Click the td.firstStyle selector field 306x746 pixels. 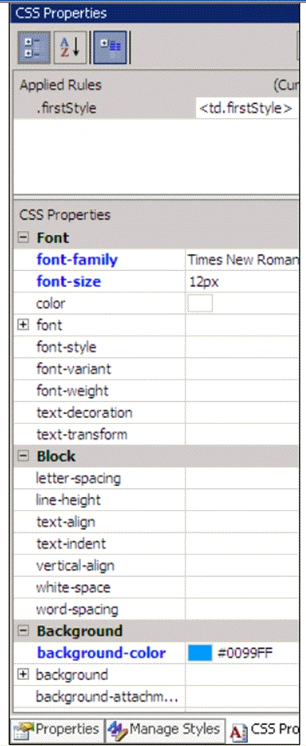pos(247,109)
